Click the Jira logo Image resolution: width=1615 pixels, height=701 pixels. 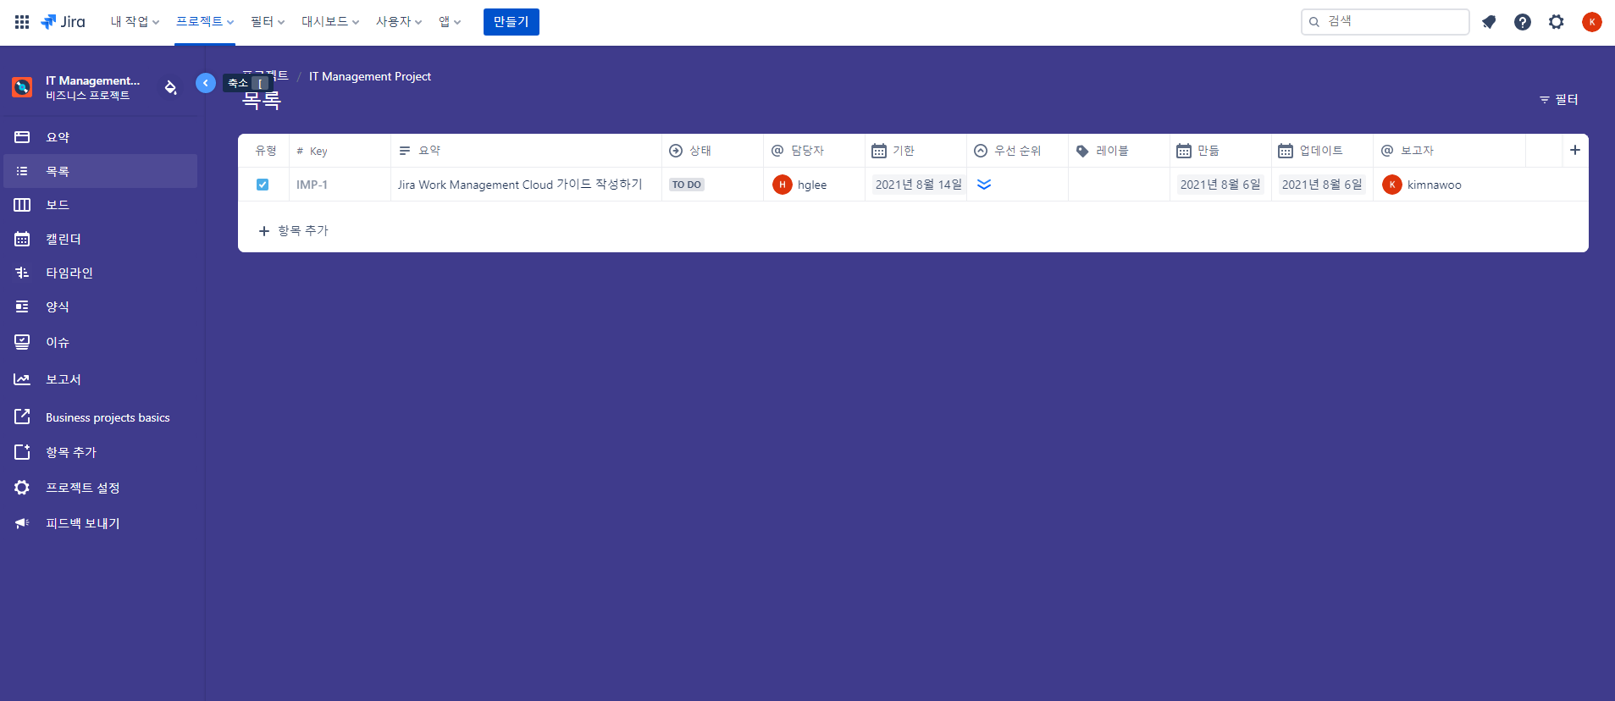[64, 22]
